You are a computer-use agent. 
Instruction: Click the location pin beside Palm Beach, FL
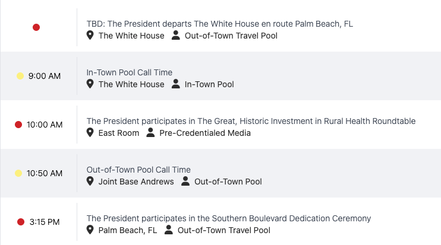90,230
